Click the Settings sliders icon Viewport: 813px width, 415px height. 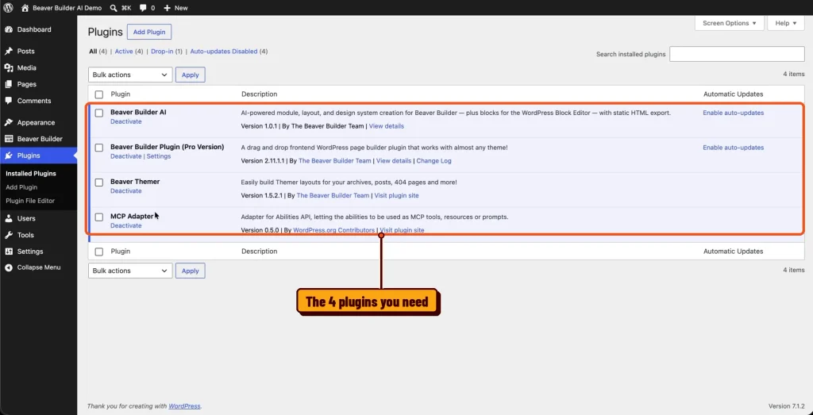point(9,252)
